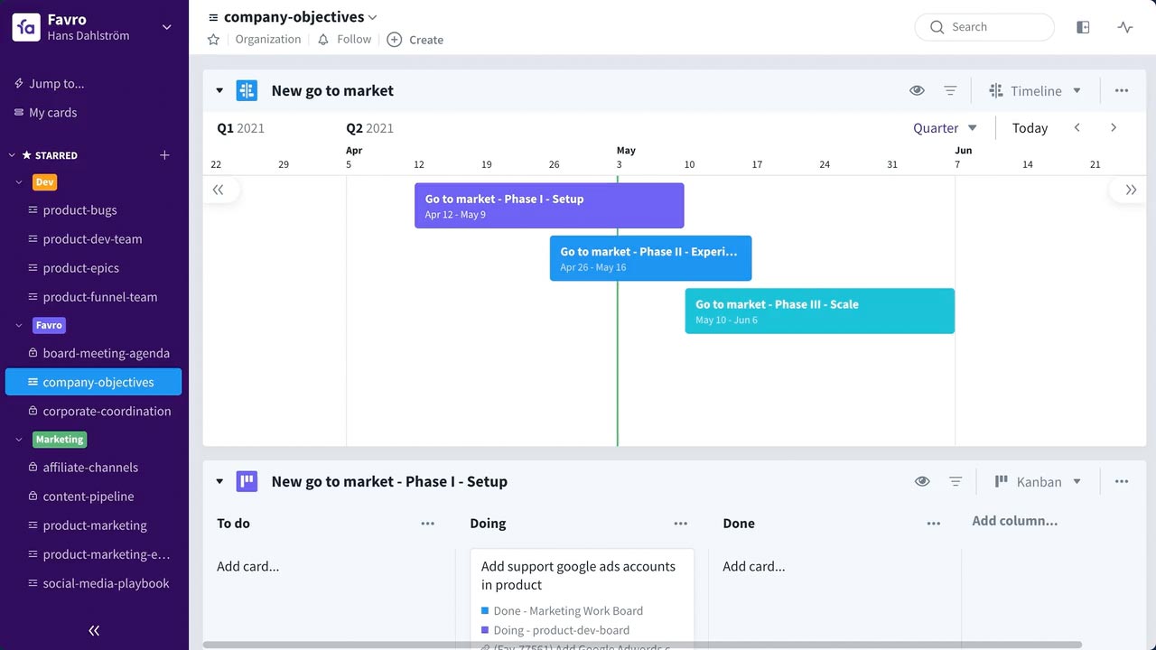This screenshot has height=650, width=1156.
Task: Open the Quarter zoom dropdown
Action: coord(945,128)
